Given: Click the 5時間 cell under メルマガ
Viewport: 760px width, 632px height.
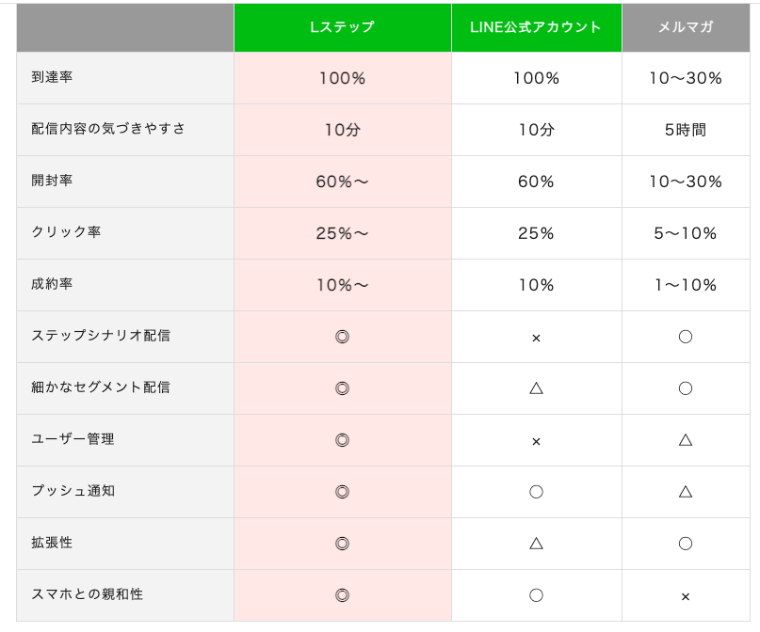Looking at the screenshot, I should point(685,131).
